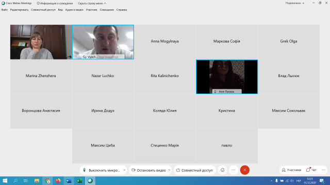Open Windows Start menu
The image size is (330, 185).
coord(5,180)
